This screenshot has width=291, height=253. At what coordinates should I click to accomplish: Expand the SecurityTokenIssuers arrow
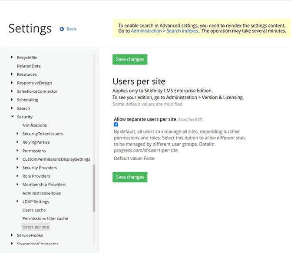18,134
